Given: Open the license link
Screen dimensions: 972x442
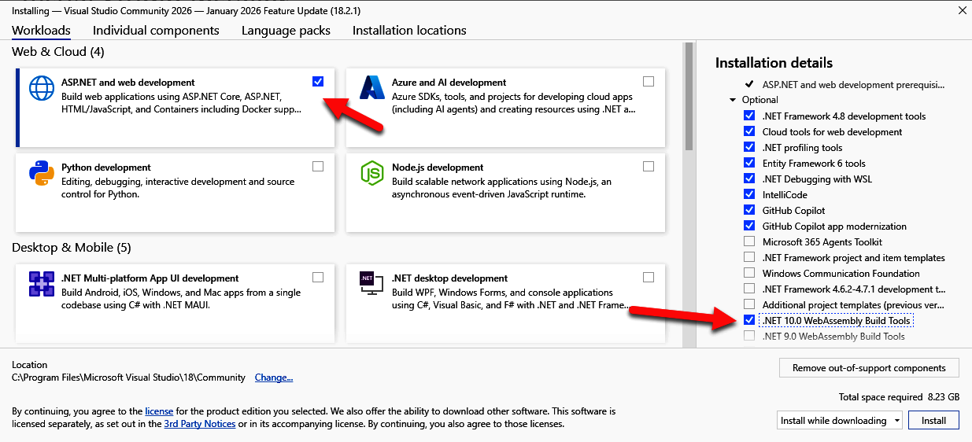Looking at the screenshot, I should [159, 411].
